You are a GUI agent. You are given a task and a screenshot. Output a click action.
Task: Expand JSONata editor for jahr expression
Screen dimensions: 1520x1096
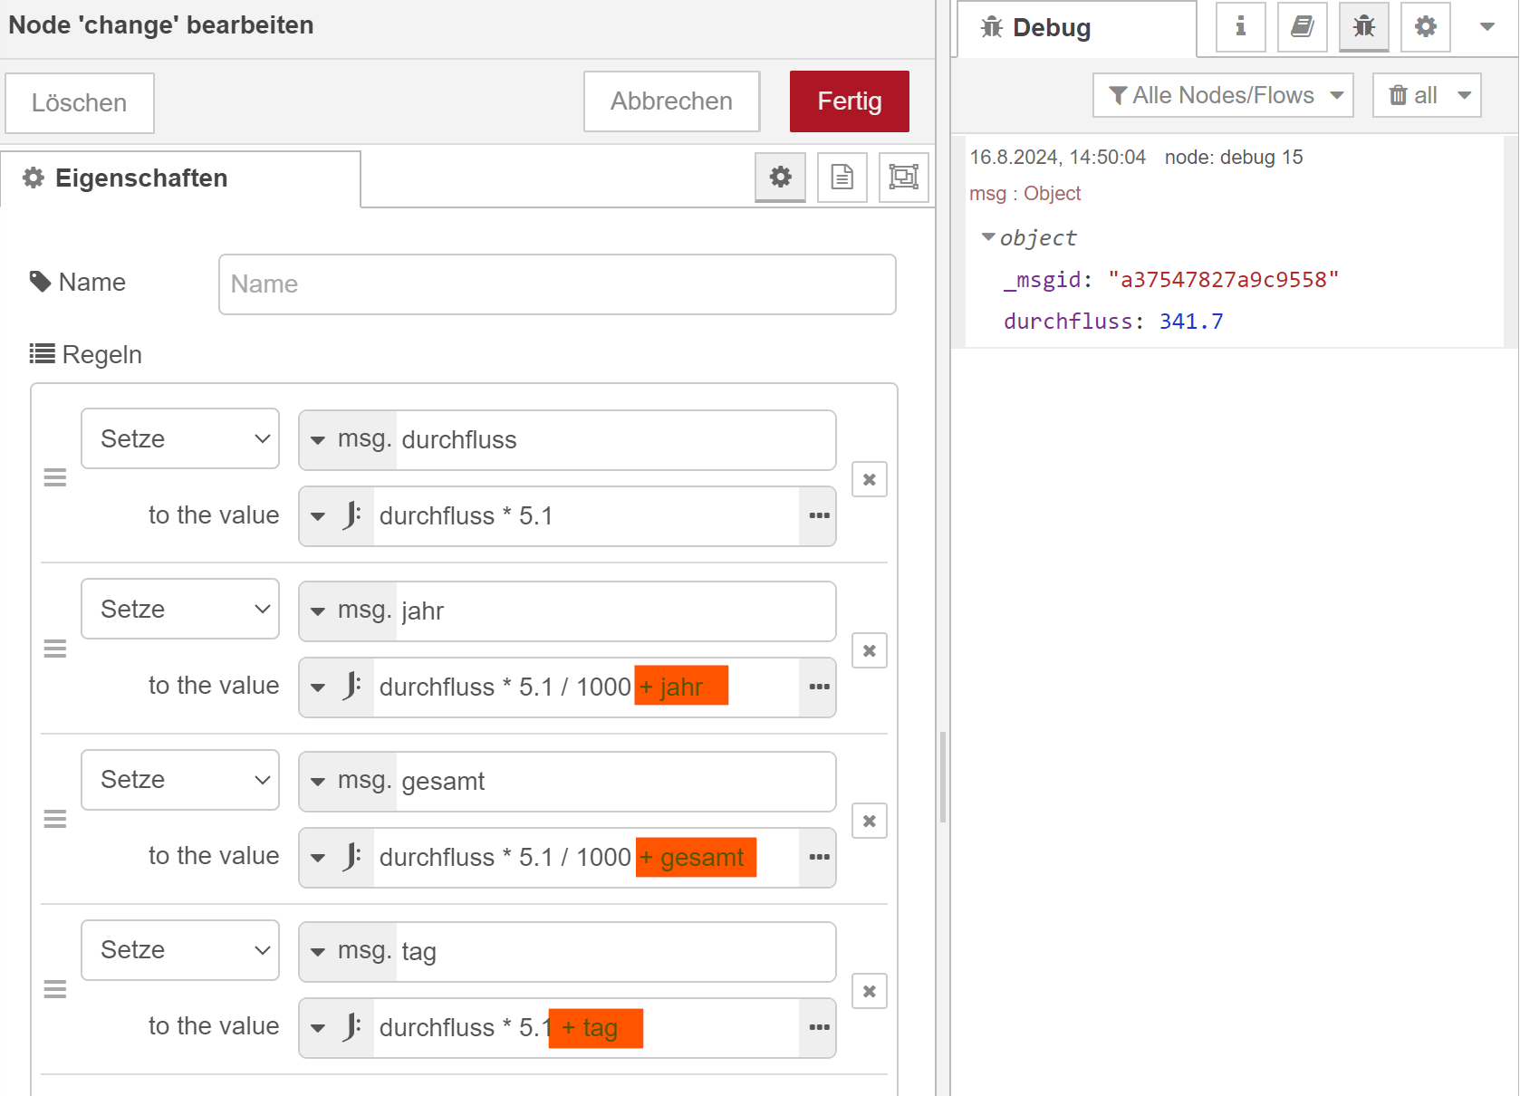pos(819,687)
